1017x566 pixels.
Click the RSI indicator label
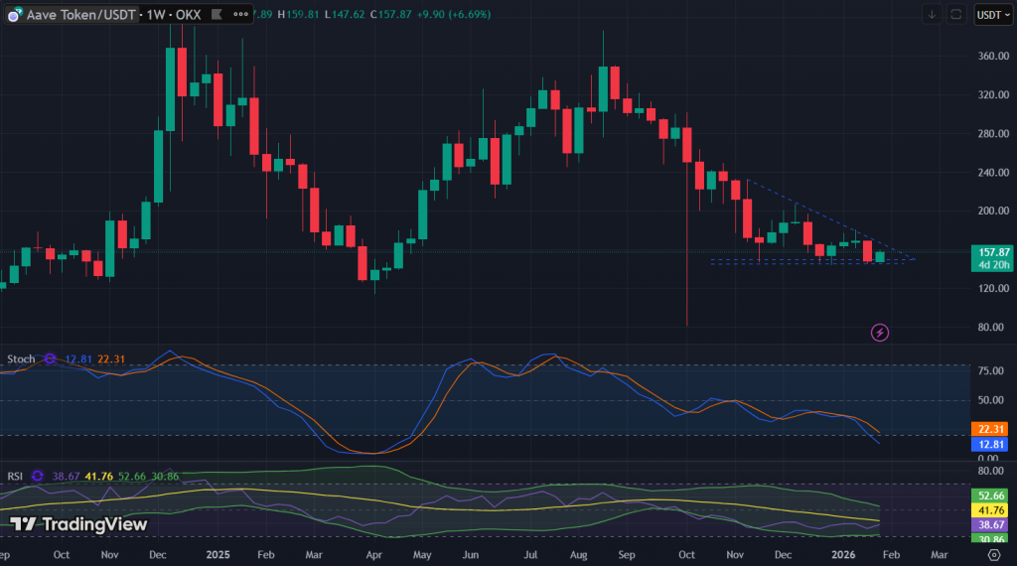pos(15,477)
